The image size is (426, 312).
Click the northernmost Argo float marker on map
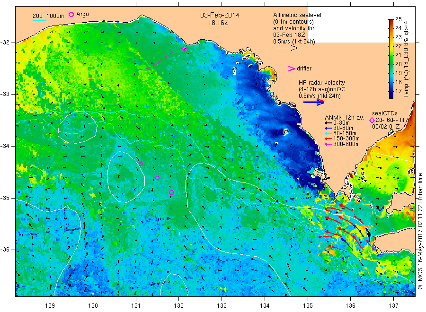click(141, 164)
